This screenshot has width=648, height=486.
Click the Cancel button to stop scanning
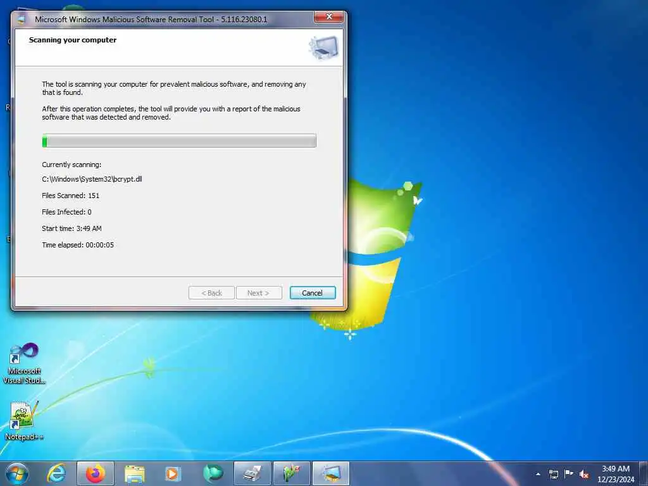click(313, 292)
